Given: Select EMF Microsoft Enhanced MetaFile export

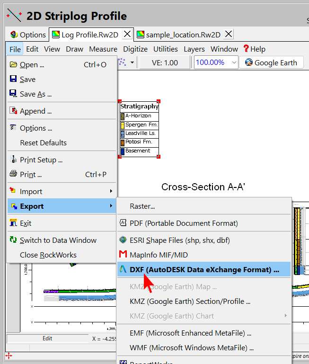Looking at the screenshot, I should (x=190, y=333).
